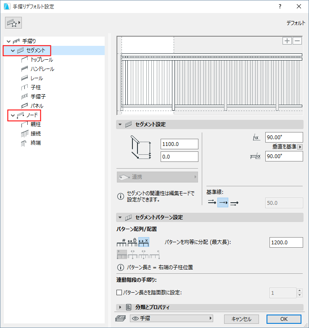Collapse the セグメント設定 section
309x328 pixels.
pyautogui.click(x=120, y=124)
